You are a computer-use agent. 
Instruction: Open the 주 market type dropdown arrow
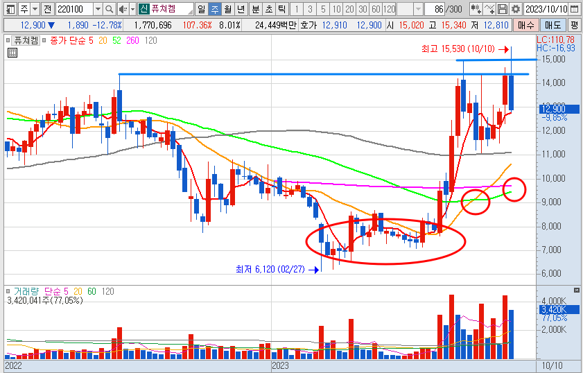(x=35, y=9)
